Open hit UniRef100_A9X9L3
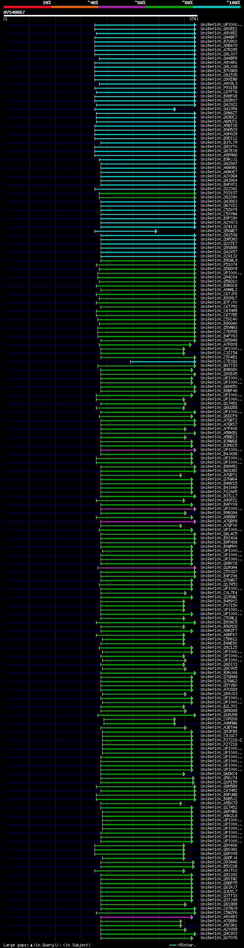This screenshot has height=948, width=244. 219,83
